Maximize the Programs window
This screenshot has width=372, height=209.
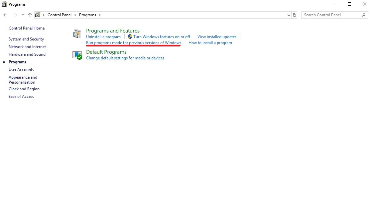coord(349,4)
